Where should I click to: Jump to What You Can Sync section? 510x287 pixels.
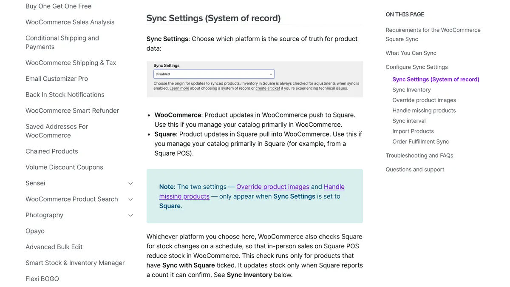[411, 53]
